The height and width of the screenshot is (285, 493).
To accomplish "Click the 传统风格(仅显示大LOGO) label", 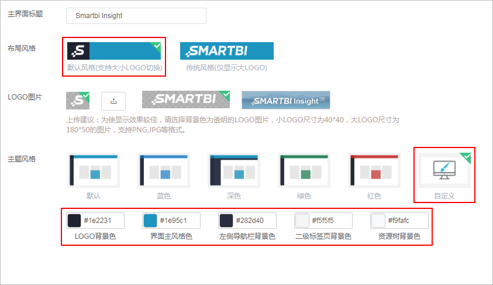I will 227,68.
